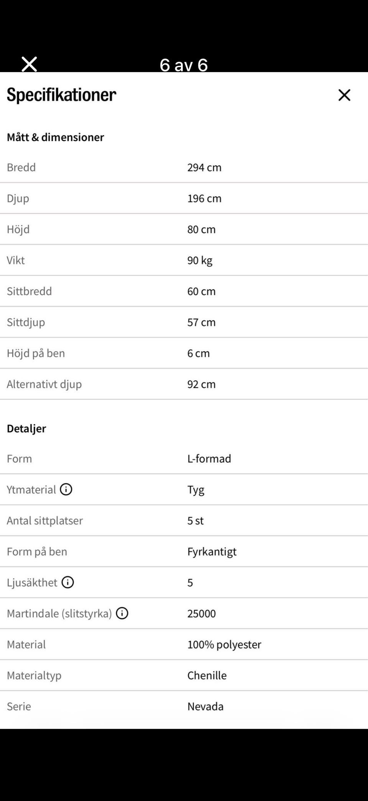Select the Höjd på ben row
The height and width of the screenshot is (801, 368).
click(x=184, y=353)
